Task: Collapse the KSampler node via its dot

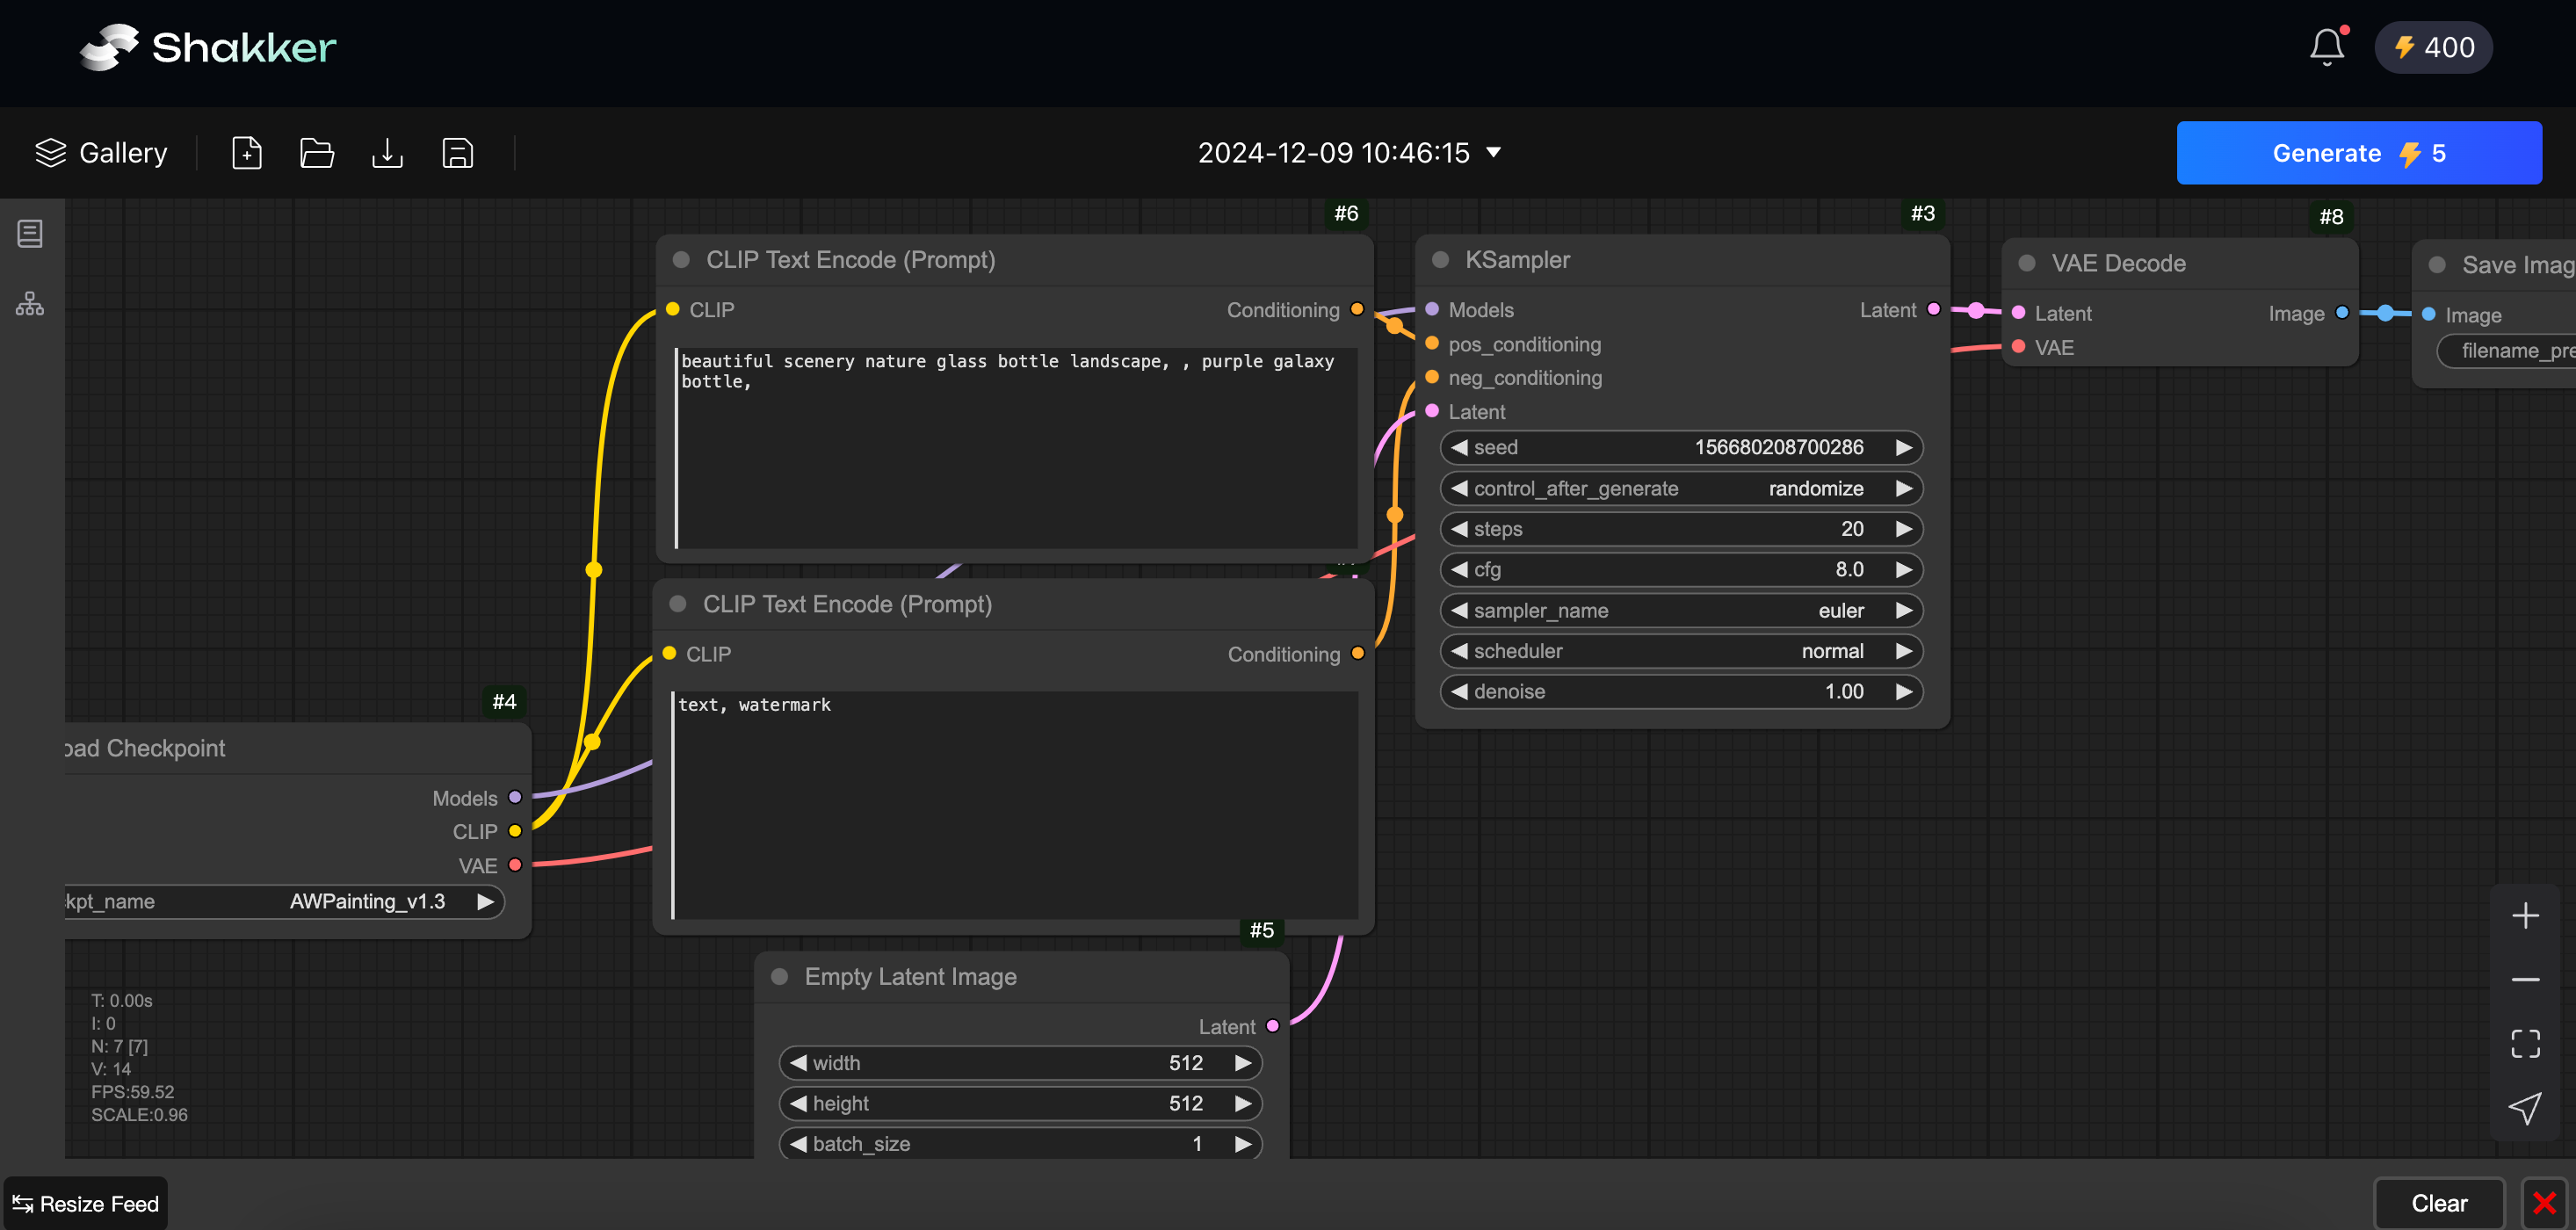Action: pos(1440,260)
